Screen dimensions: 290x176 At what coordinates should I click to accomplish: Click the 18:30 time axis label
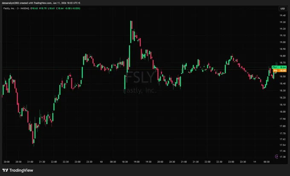click(x=125, y=162)
